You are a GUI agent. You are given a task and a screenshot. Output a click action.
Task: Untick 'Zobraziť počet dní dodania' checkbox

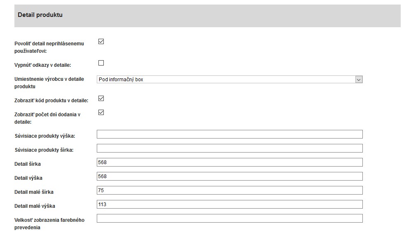coord(101,113)
